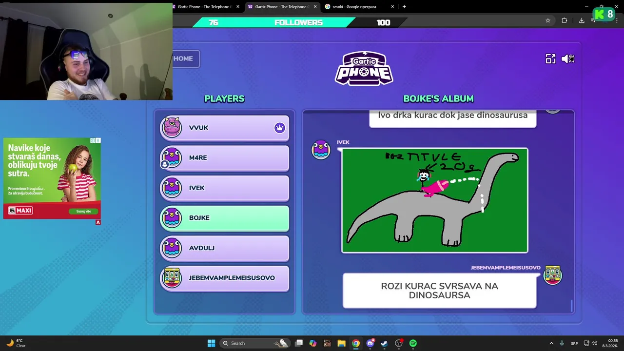Open the dinosaur drawing in the album

(x=434, y=200)
